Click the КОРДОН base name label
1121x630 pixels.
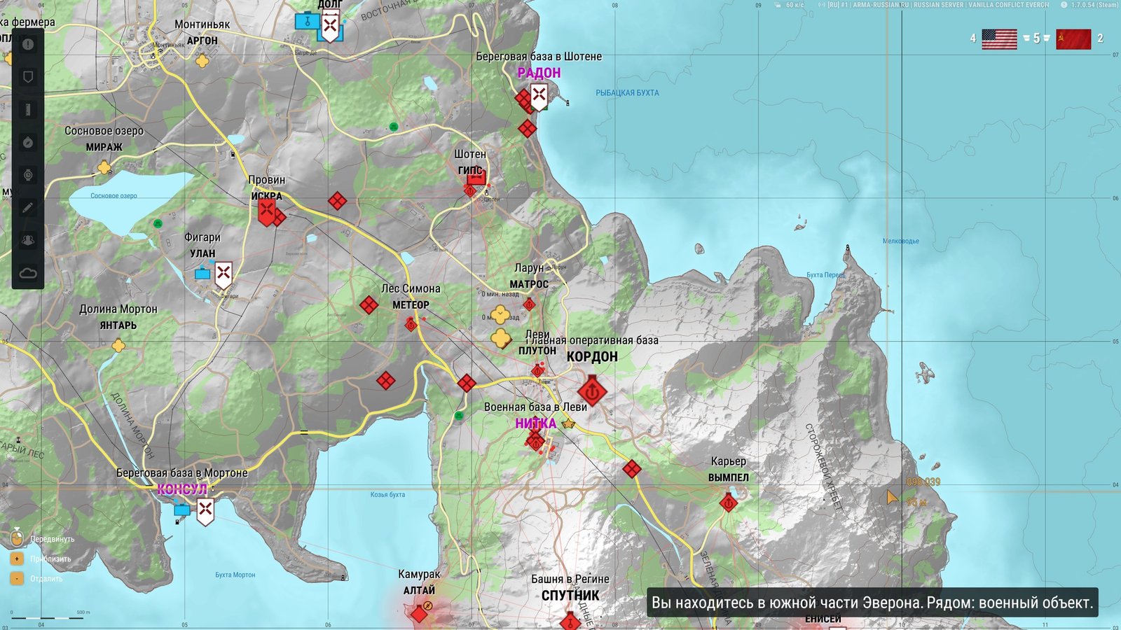click(592, 357)
